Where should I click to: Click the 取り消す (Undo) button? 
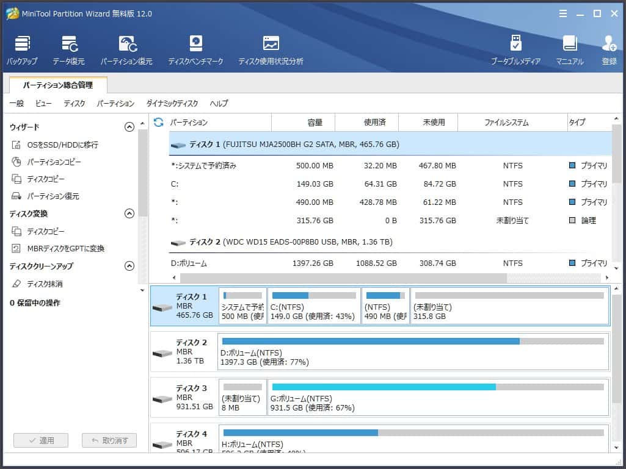click(109, 440)
